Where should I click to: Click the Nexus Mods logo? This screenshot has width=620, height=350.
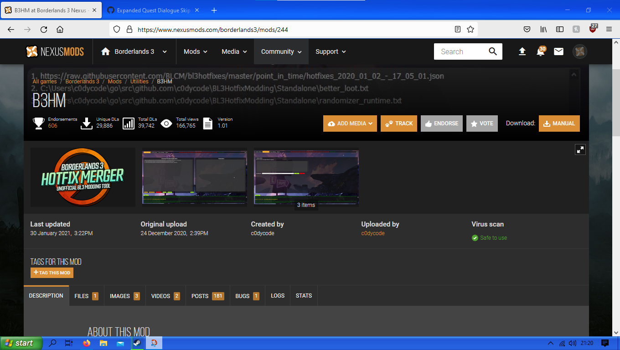[x=55, y=51]
